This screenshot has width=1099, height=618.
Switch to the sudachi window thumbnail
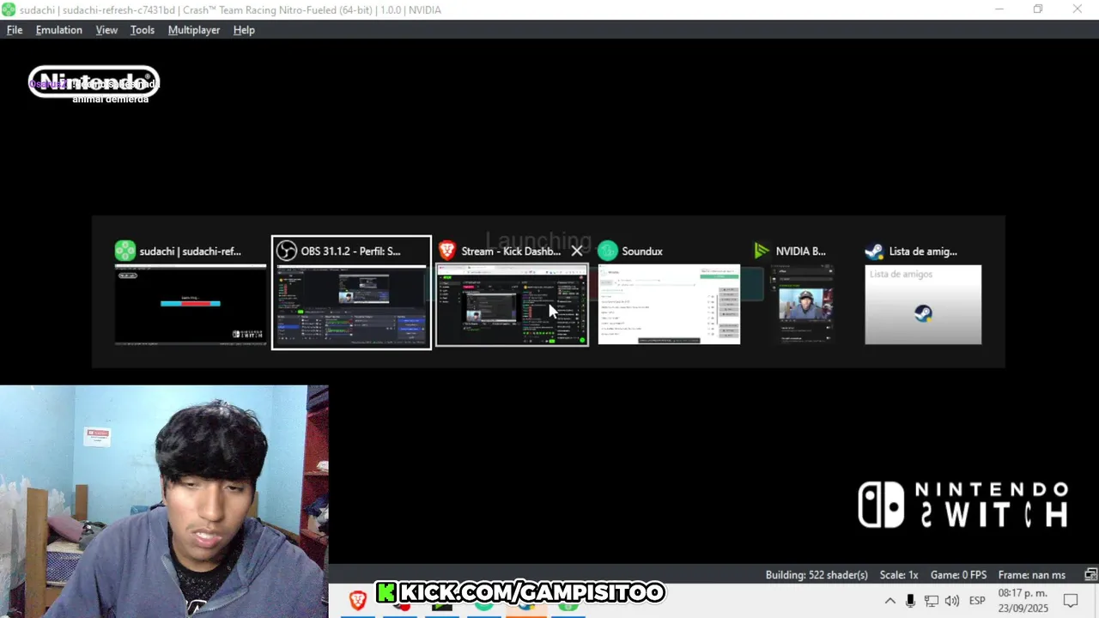click(191, 305)
